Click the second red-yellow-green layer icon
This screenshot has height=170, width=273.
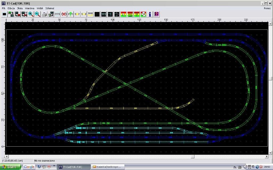(137, 14)
